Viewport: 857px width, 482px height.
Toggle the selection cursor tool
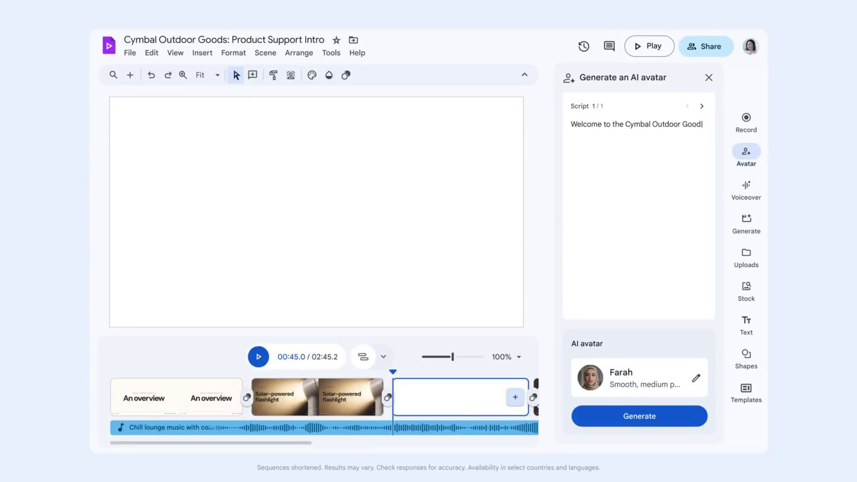[x=236, y=75]
